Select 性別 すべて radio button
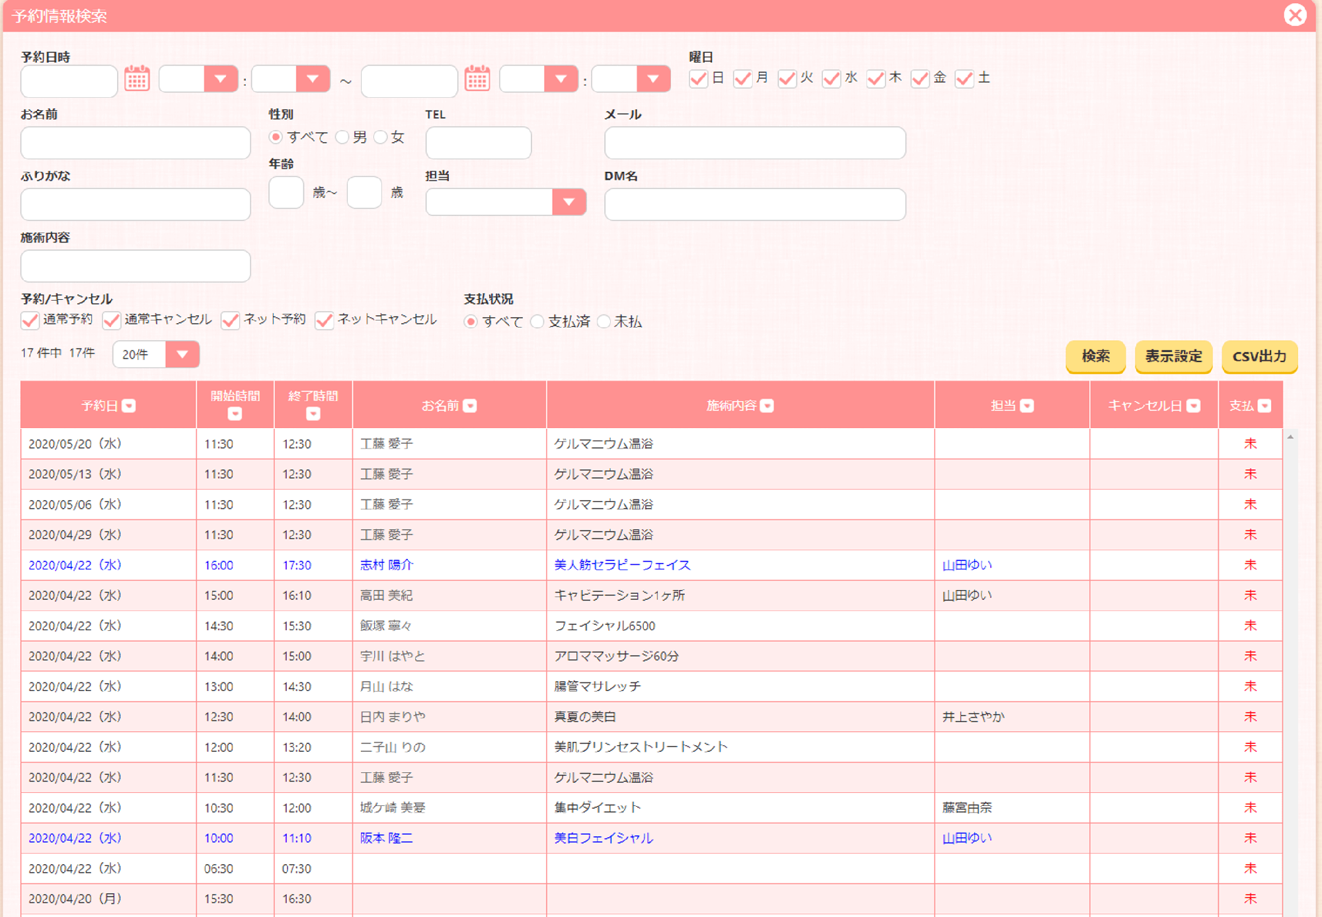The height and width of the screenshot is (917, 1322). 276,137
